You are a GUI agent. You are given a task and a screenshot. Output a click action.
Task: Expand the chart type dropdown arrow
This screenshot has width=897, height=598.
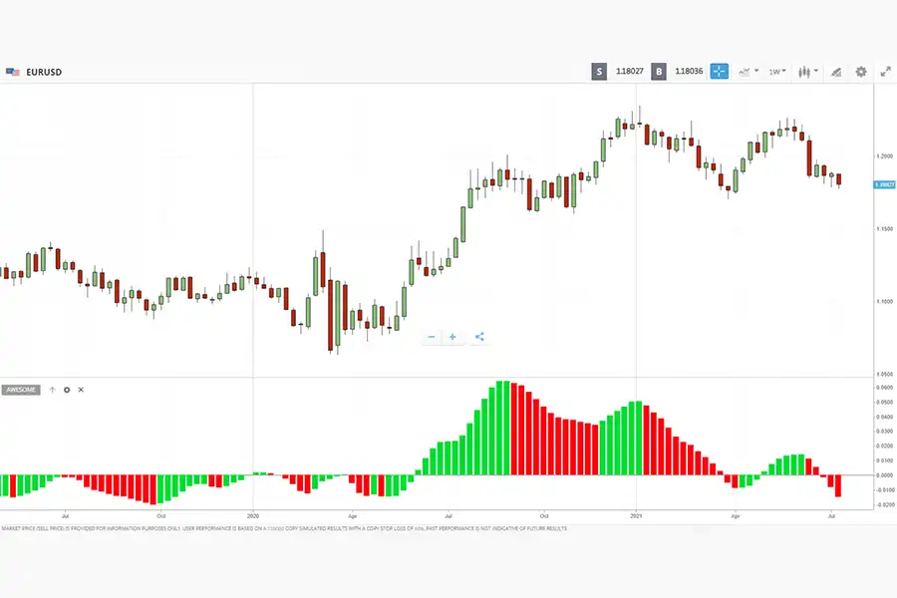click(815, 71)
